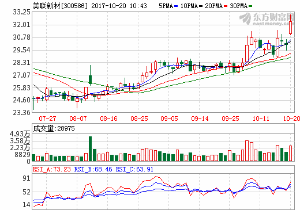Click the red 20PMA legend color swatch
The height and width of the screenshot is (210, 300).
click(x=226, y=6)
